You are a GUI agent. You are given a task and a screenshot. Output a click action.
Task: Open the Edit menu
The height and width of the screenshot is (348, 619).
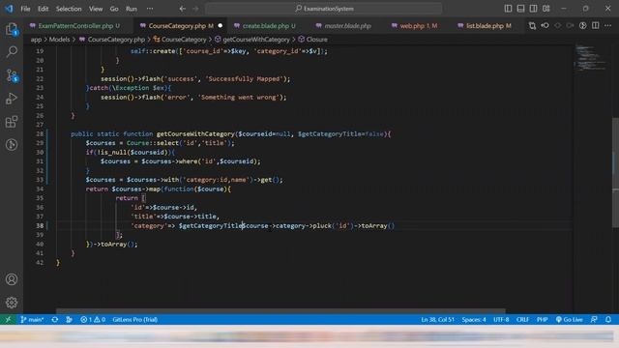pyautogui.click(x=43, y=9)
